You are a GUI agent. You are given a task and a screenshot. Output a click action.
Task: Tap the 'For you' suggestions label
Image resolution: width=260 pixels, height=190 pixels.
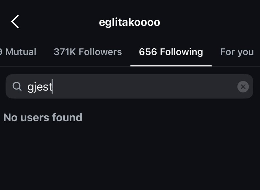(237, 52)
